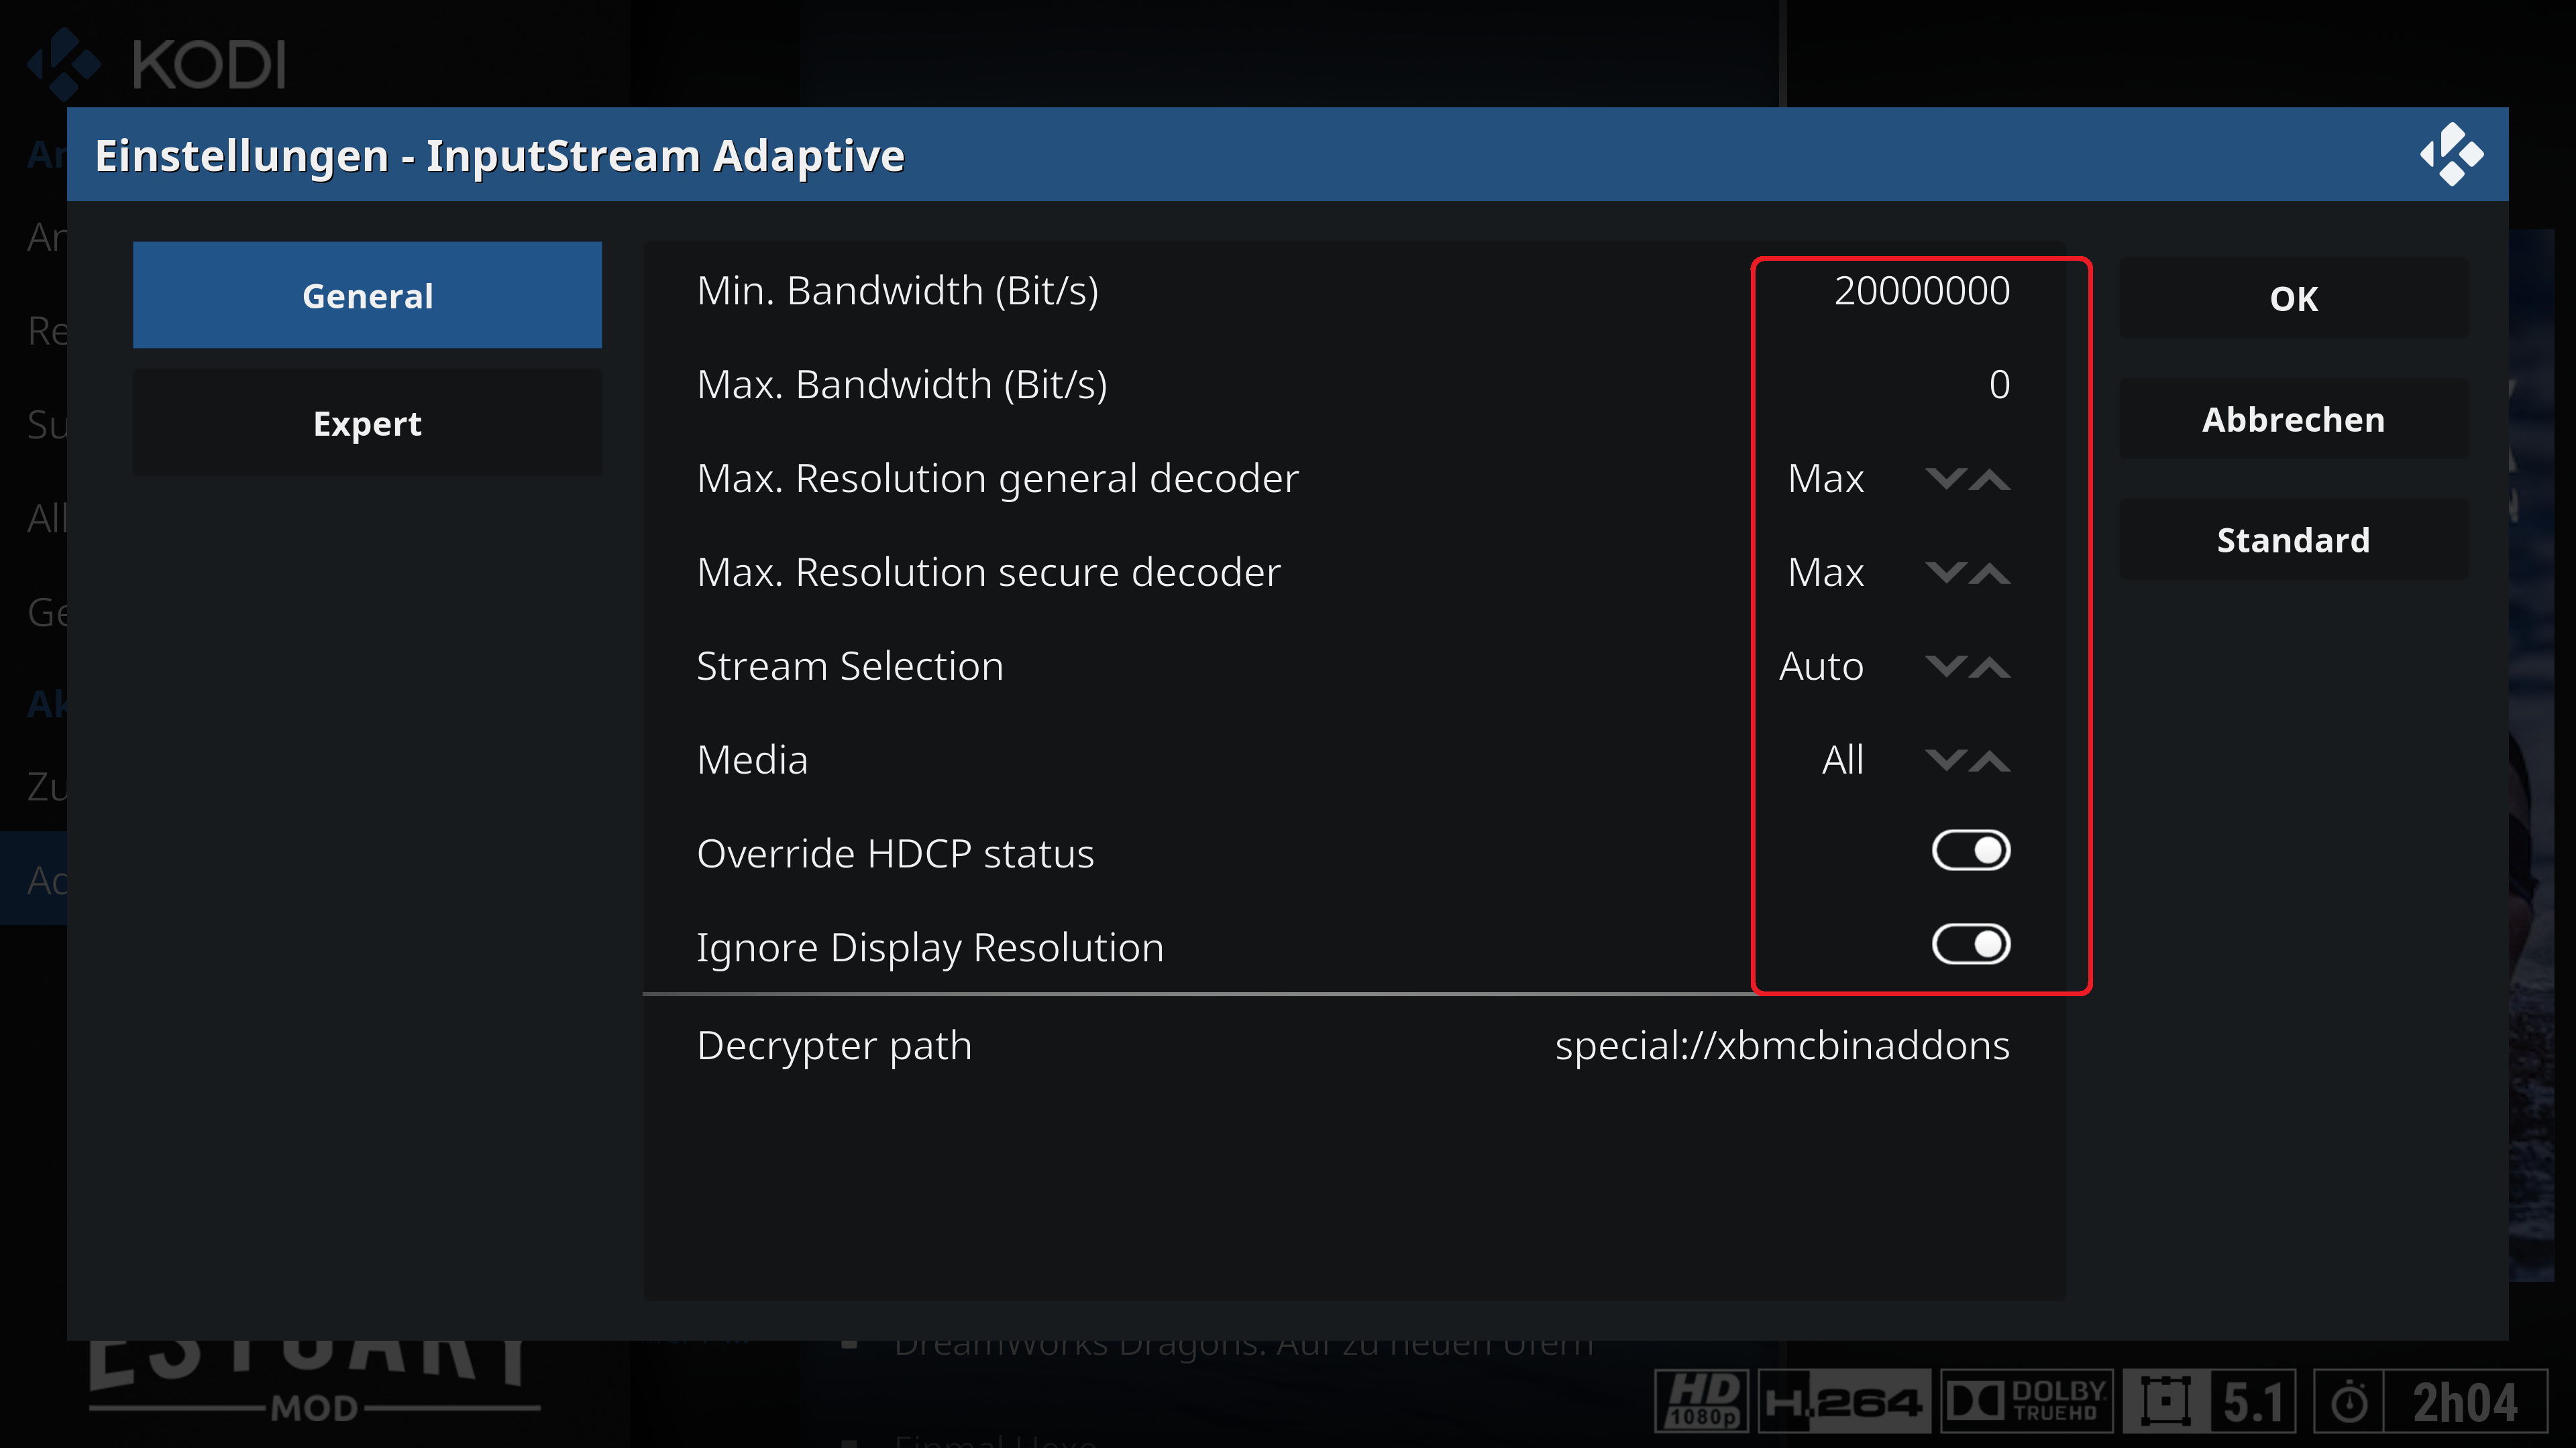Reset settings with Standard button
Image resolution: width=2576 pixels, height=1448 pixels.
pyautogui.click(x=2293, y=540)
